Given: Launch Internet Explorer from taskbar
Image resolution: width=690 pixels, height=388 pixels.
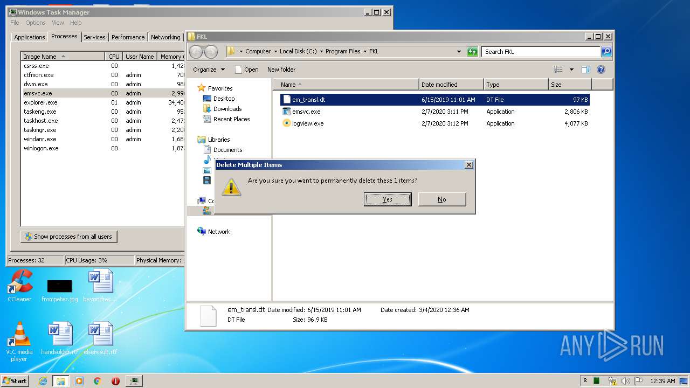Looking at the screenshot, I should coord(43,381).
